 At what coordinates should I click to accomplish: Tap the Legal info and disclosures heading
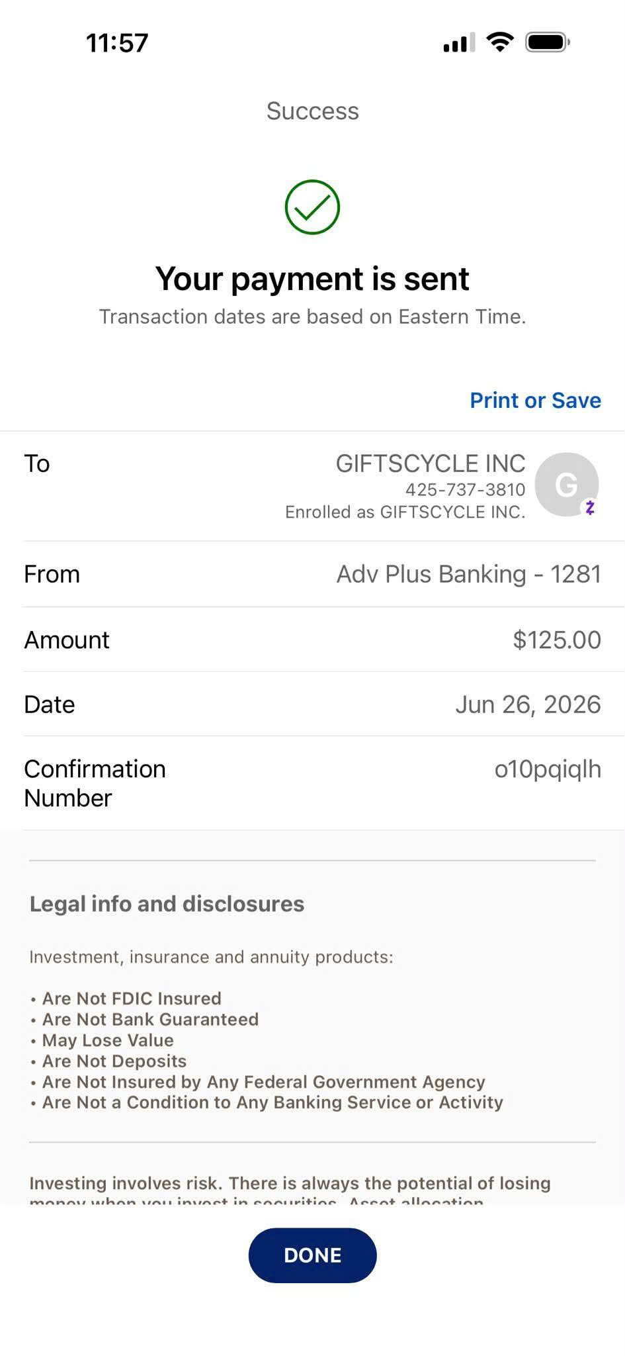coord(167,904)
